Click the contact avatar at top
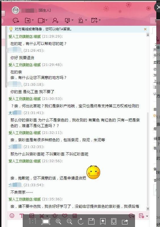 point(16,10)
